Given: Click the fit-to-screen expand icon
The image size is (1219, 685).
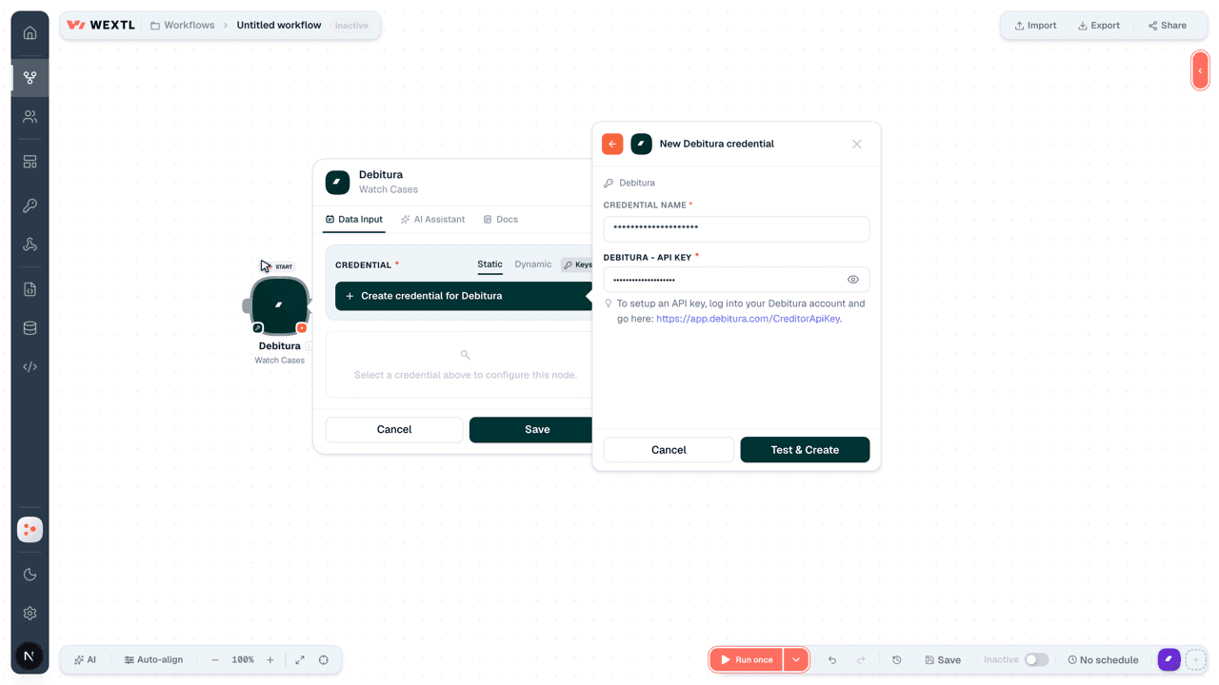Looking at the screenshot, I should [x=300, y=660].
